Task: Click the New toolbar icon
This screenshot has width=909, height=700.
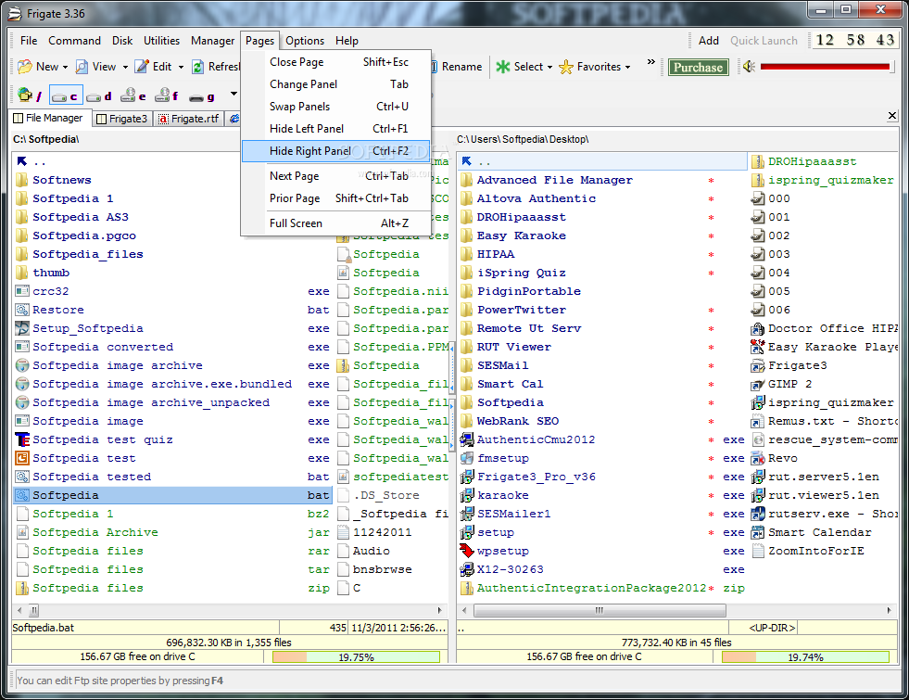Action: (x=24, y=67)
